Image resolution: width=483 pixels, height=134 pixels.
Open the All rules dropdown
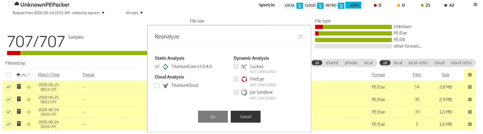[x=134, y=13]
